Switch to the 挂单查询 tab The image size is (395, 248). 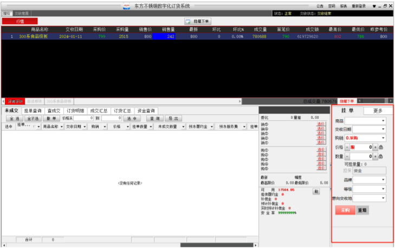pyautogui.click(x=33, y=110)
